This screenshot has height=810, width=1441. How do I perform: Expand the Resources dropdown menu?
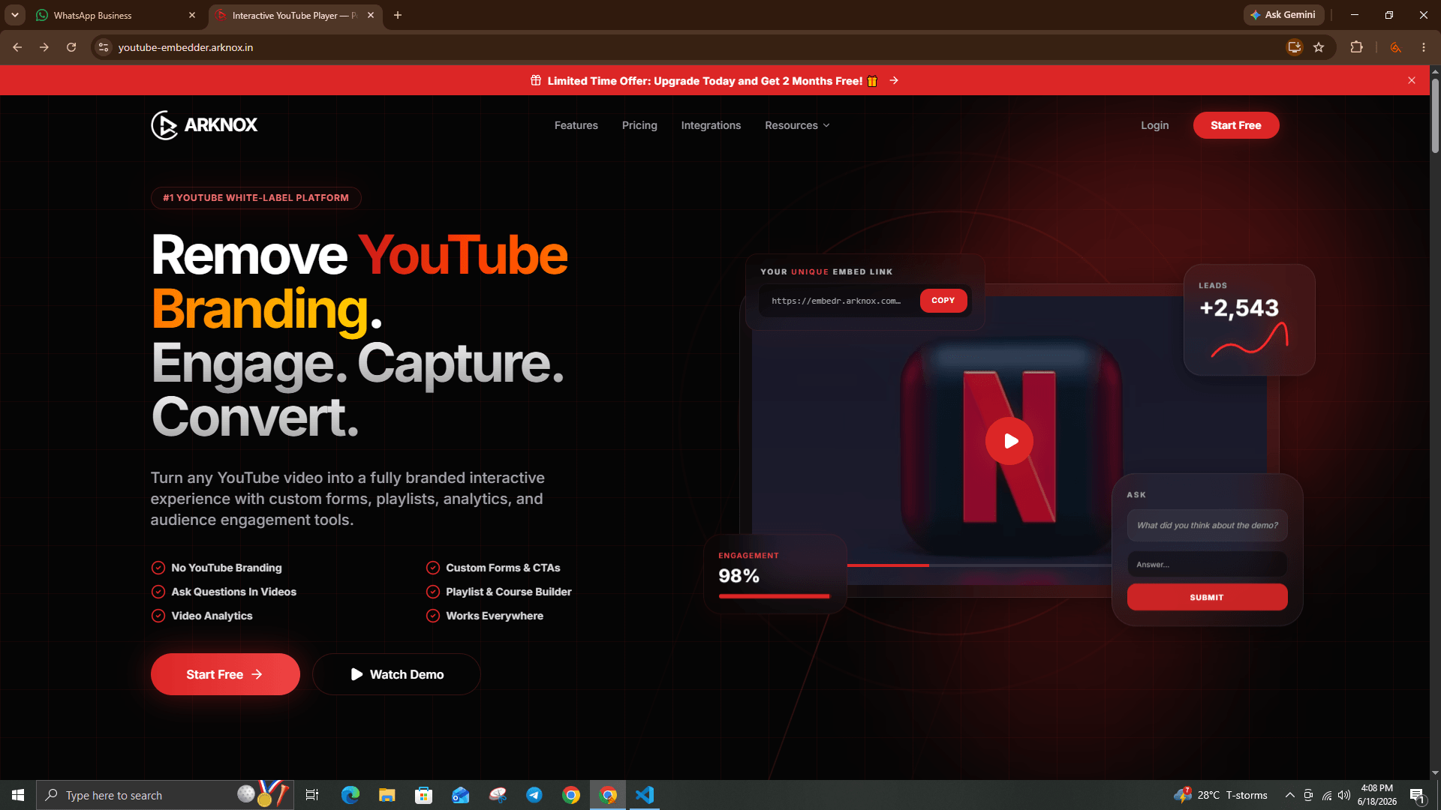pyautogui.click(x=797, y=125)
